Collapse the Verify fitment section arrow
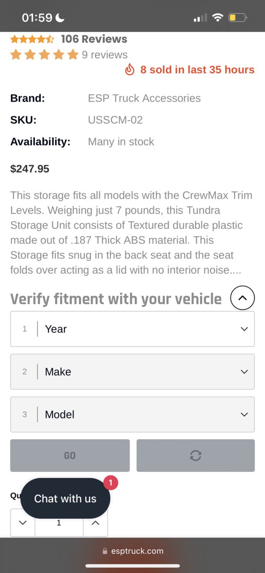265x573 pixels. pos(243,298)
